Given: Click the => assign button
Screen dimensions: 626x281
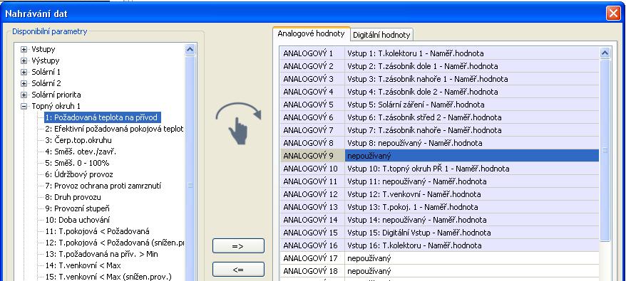Looking at the screenshot, I should point(238,246).
